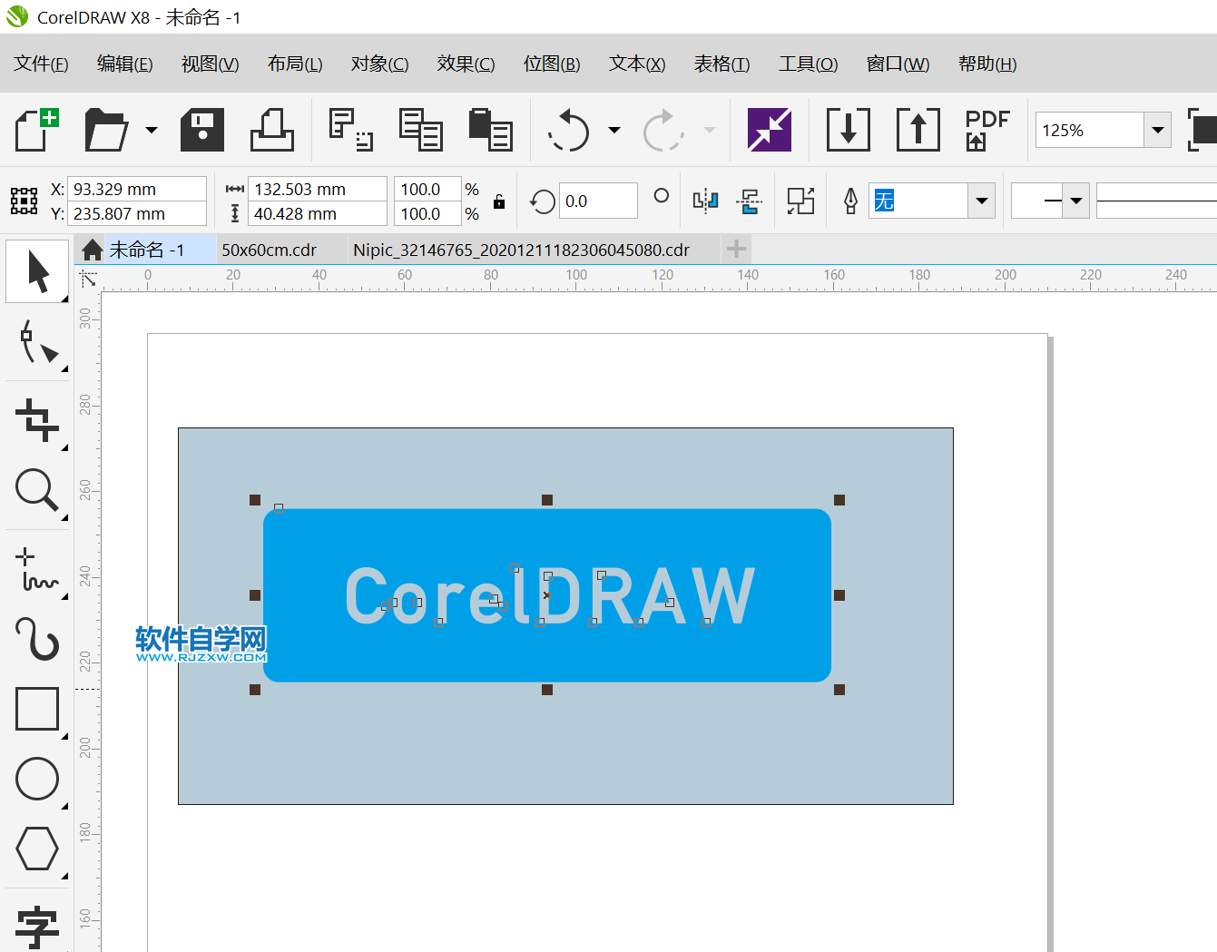Select the Crop tool
Image resolution: width=1217 pixels, height=952 pixels.
[x=37, y=420]
